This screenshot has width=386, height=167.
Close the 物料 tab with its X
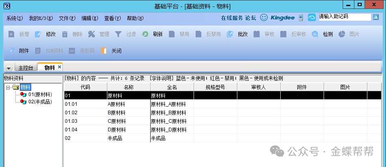[60, 67]
